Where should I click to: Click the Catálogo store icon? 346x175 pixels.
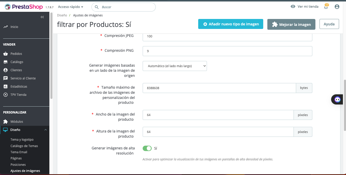(x=5, y=62)
